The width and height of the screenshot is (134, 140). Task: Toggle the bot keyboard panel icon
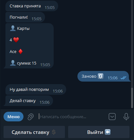point(112,117)
